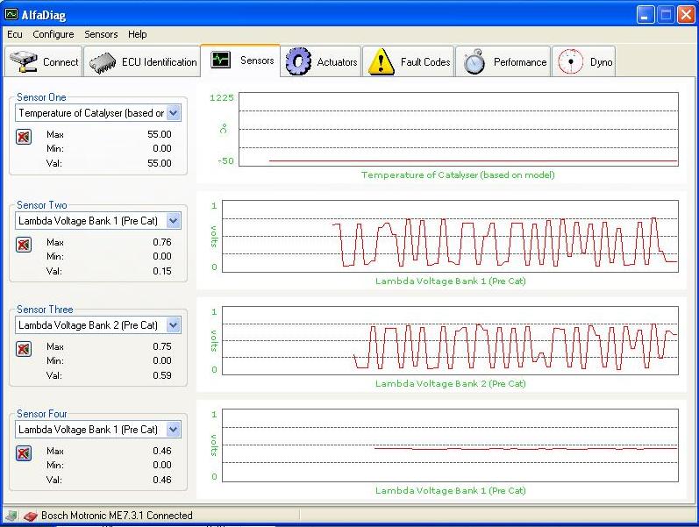Click the Actuators gear icon
The width and height of the screenshot is (699, 527).
coord(299,61)
